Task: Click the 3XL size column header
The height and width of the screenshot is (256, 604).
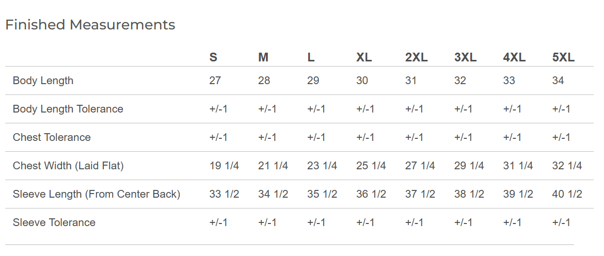Action: (x=466, y=57)
